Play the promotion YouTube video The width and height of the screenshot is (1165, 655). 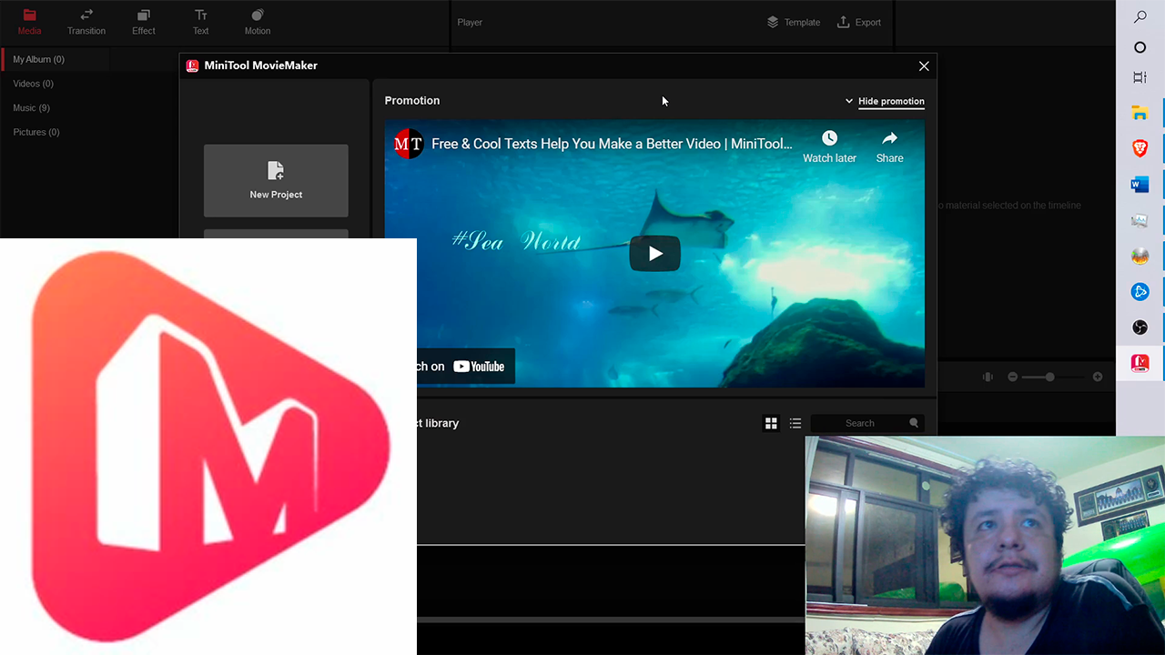pyautogui.click(x=655, y=254)
